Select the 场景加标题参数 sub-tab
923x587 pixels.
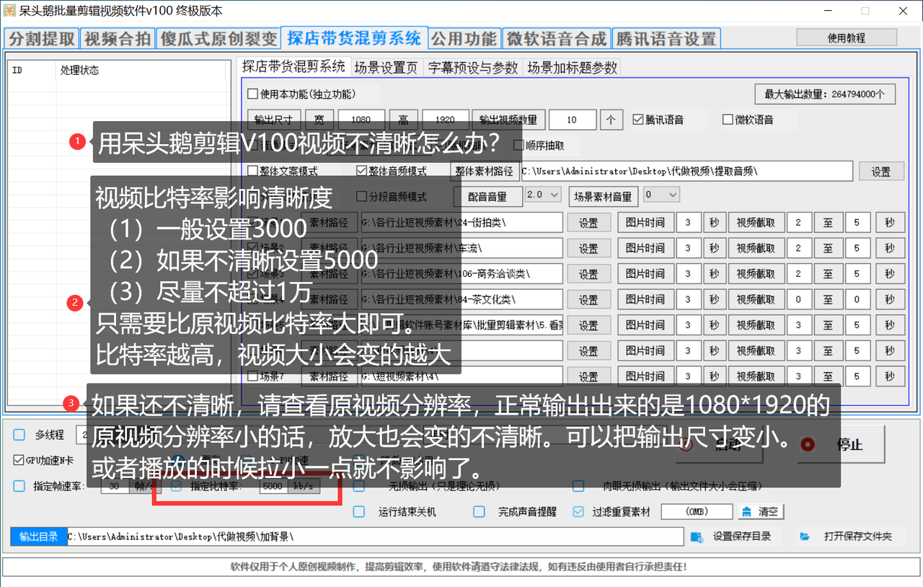[x=573, y=68]
